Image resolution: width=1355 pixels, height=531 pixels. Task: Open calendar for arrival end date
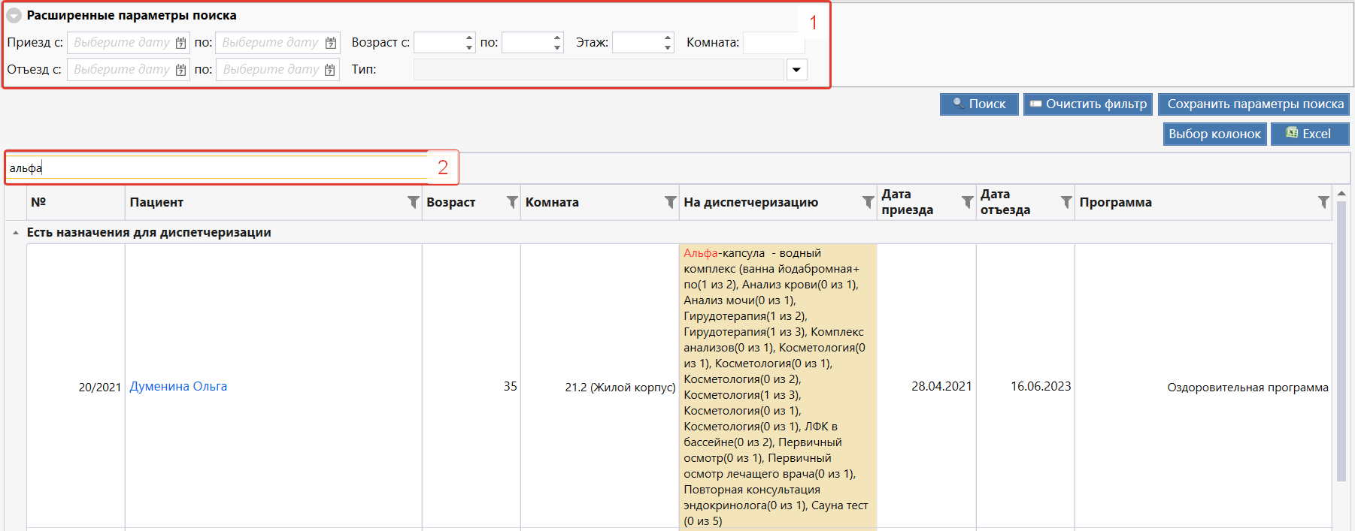(x=330, y=43)
